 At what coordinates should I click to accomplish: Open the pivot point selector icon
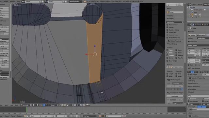point(38,105)
